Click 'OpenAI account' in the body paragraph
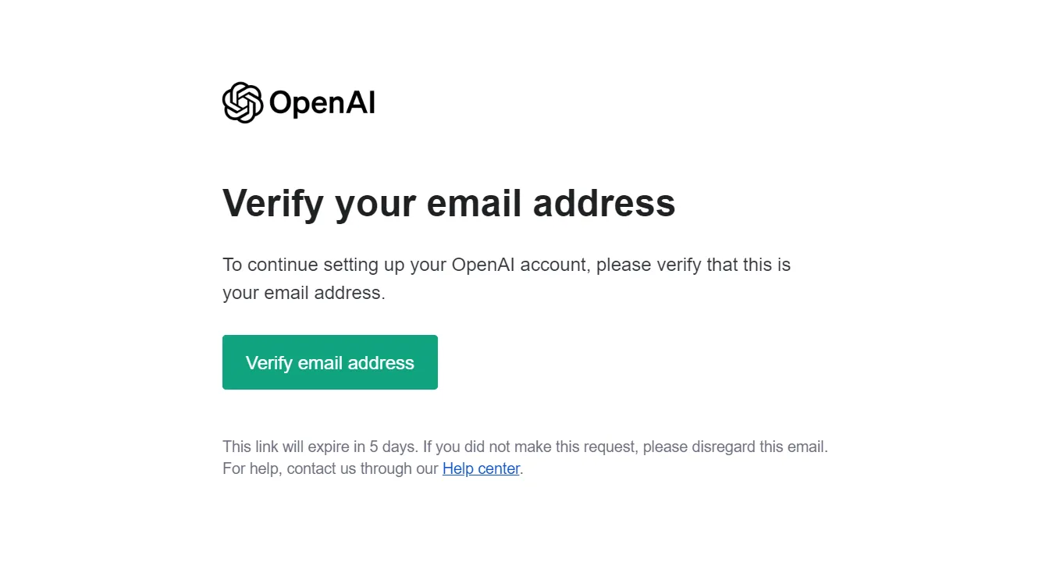Image resolution: width=1049 pixels, height=584 pixels. pos(521,265)
